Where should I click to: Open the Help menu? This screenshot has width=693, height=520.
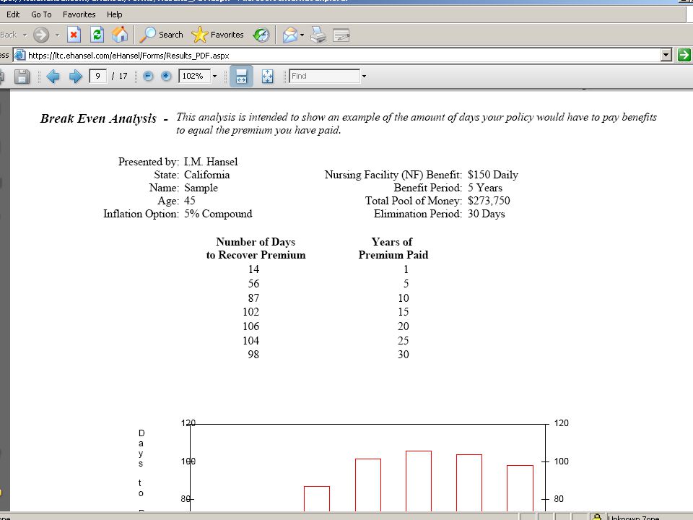[115, 14]
